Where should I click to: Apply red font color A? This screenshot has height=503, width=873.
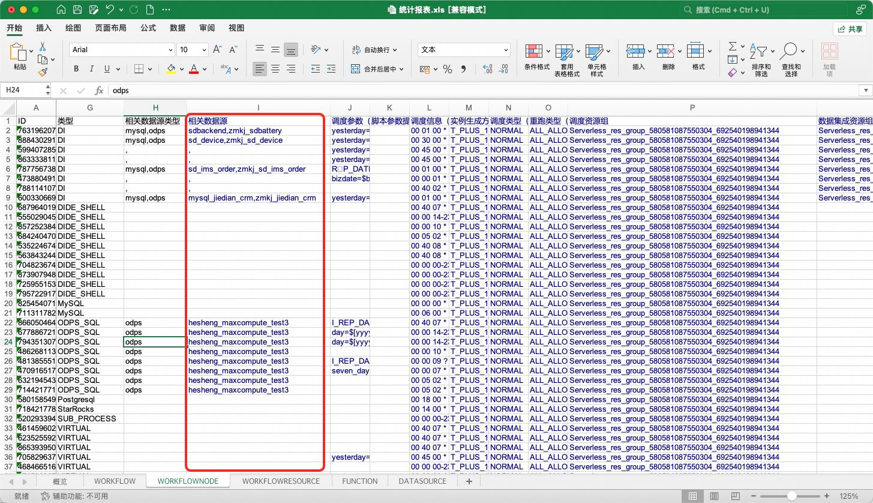pyautogui.click(x=194, y=69)
